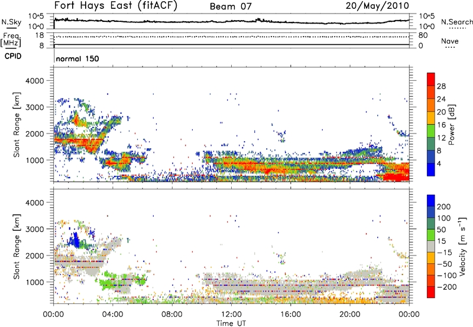
Task: Click the 'Freq. [MHz]' axis label
Action: pyautogui.click(x=11, y=40)
